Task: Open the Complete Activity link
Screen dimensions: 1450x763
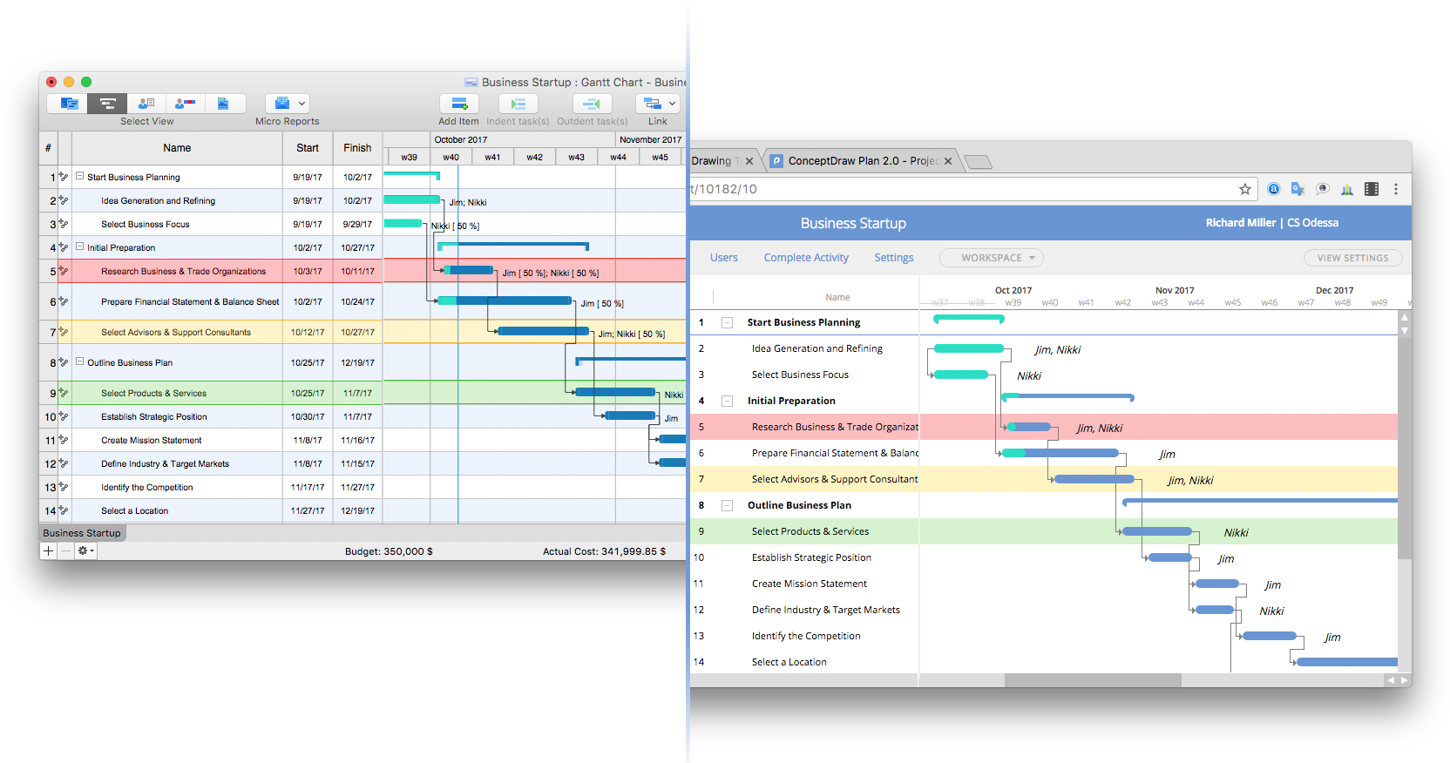Action: (806, 258)
